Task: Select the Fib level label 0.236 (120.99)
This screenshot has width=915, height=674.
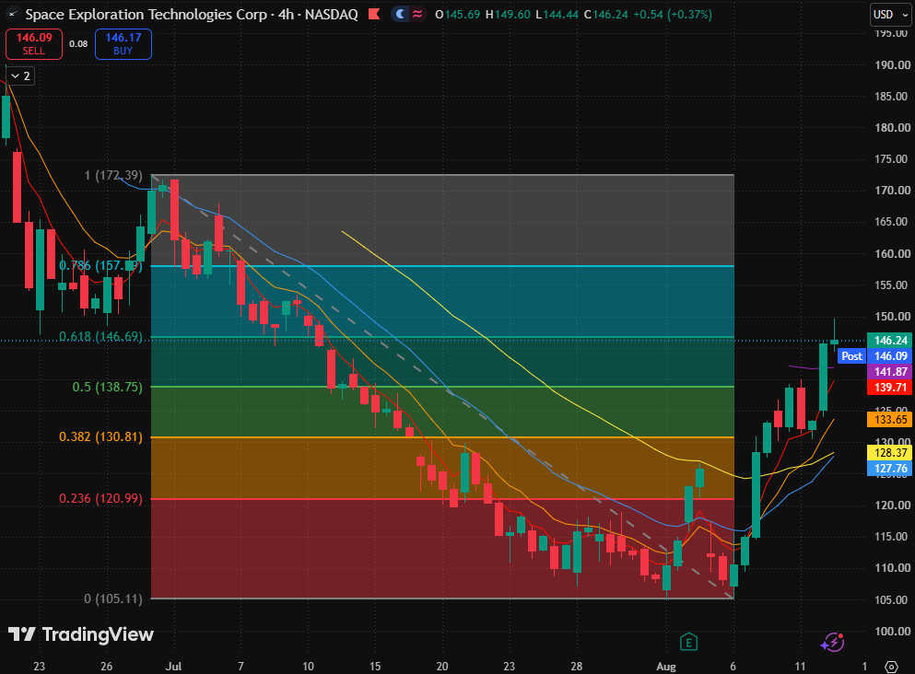Action: click(101, 498)
